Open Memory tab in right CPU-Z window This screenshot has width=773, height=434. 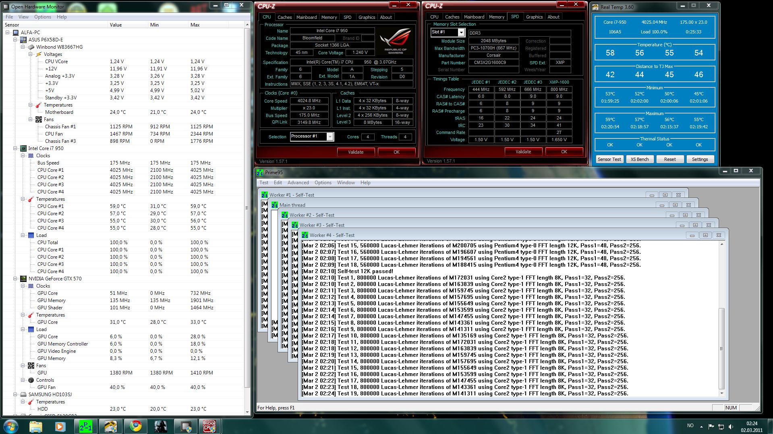[496, 17]
